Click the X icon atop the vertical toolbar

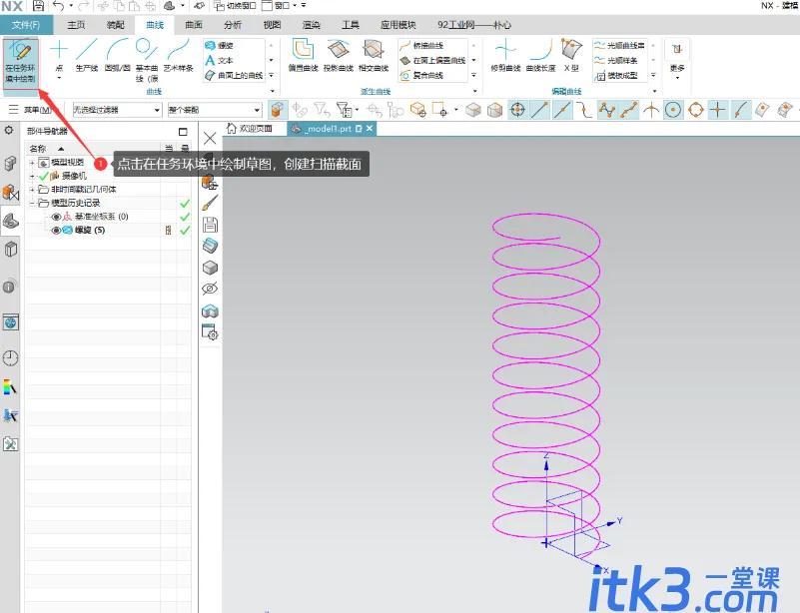(x=210, y=138)
